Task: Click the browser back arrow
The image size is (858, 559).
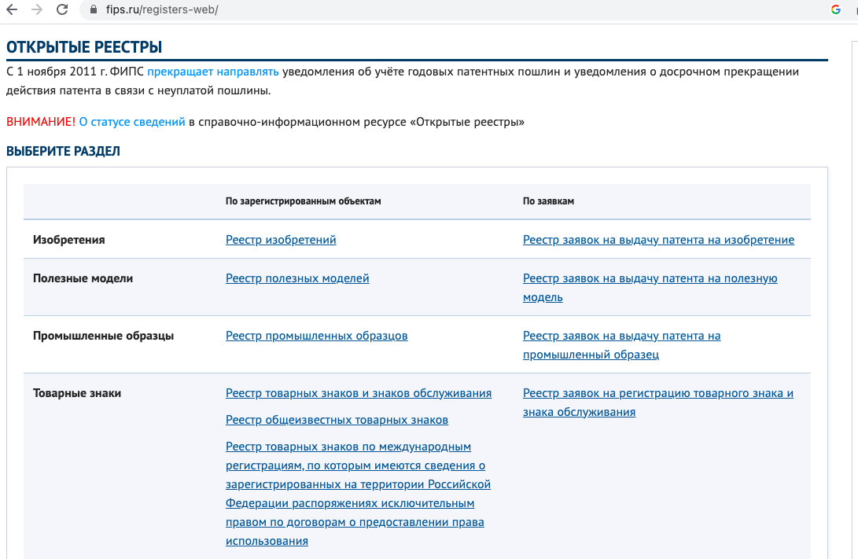Action: tap(12, 11)
